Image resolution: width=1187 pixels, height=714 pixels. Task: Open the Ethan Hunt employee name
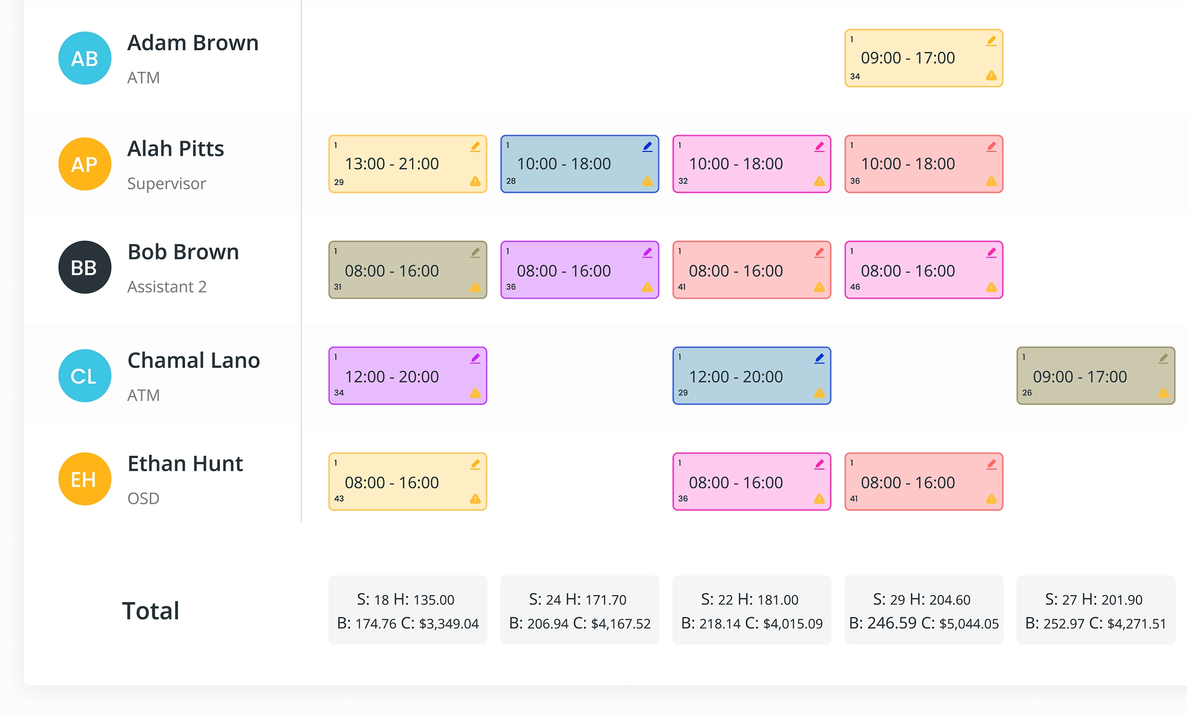coord(185,464)
